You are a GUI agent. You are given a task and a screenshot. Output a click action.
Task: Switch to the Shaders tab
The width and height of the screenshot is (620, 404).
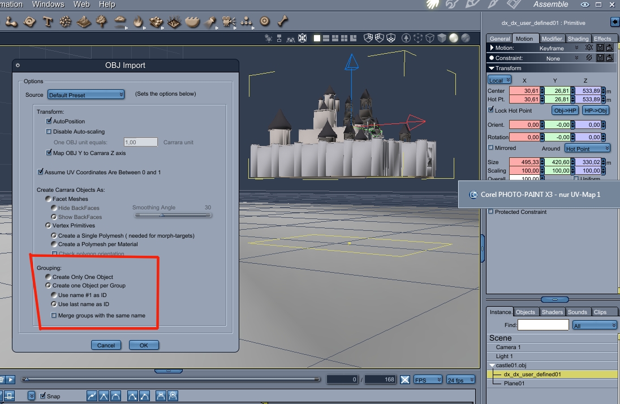(x=552, y=312)
